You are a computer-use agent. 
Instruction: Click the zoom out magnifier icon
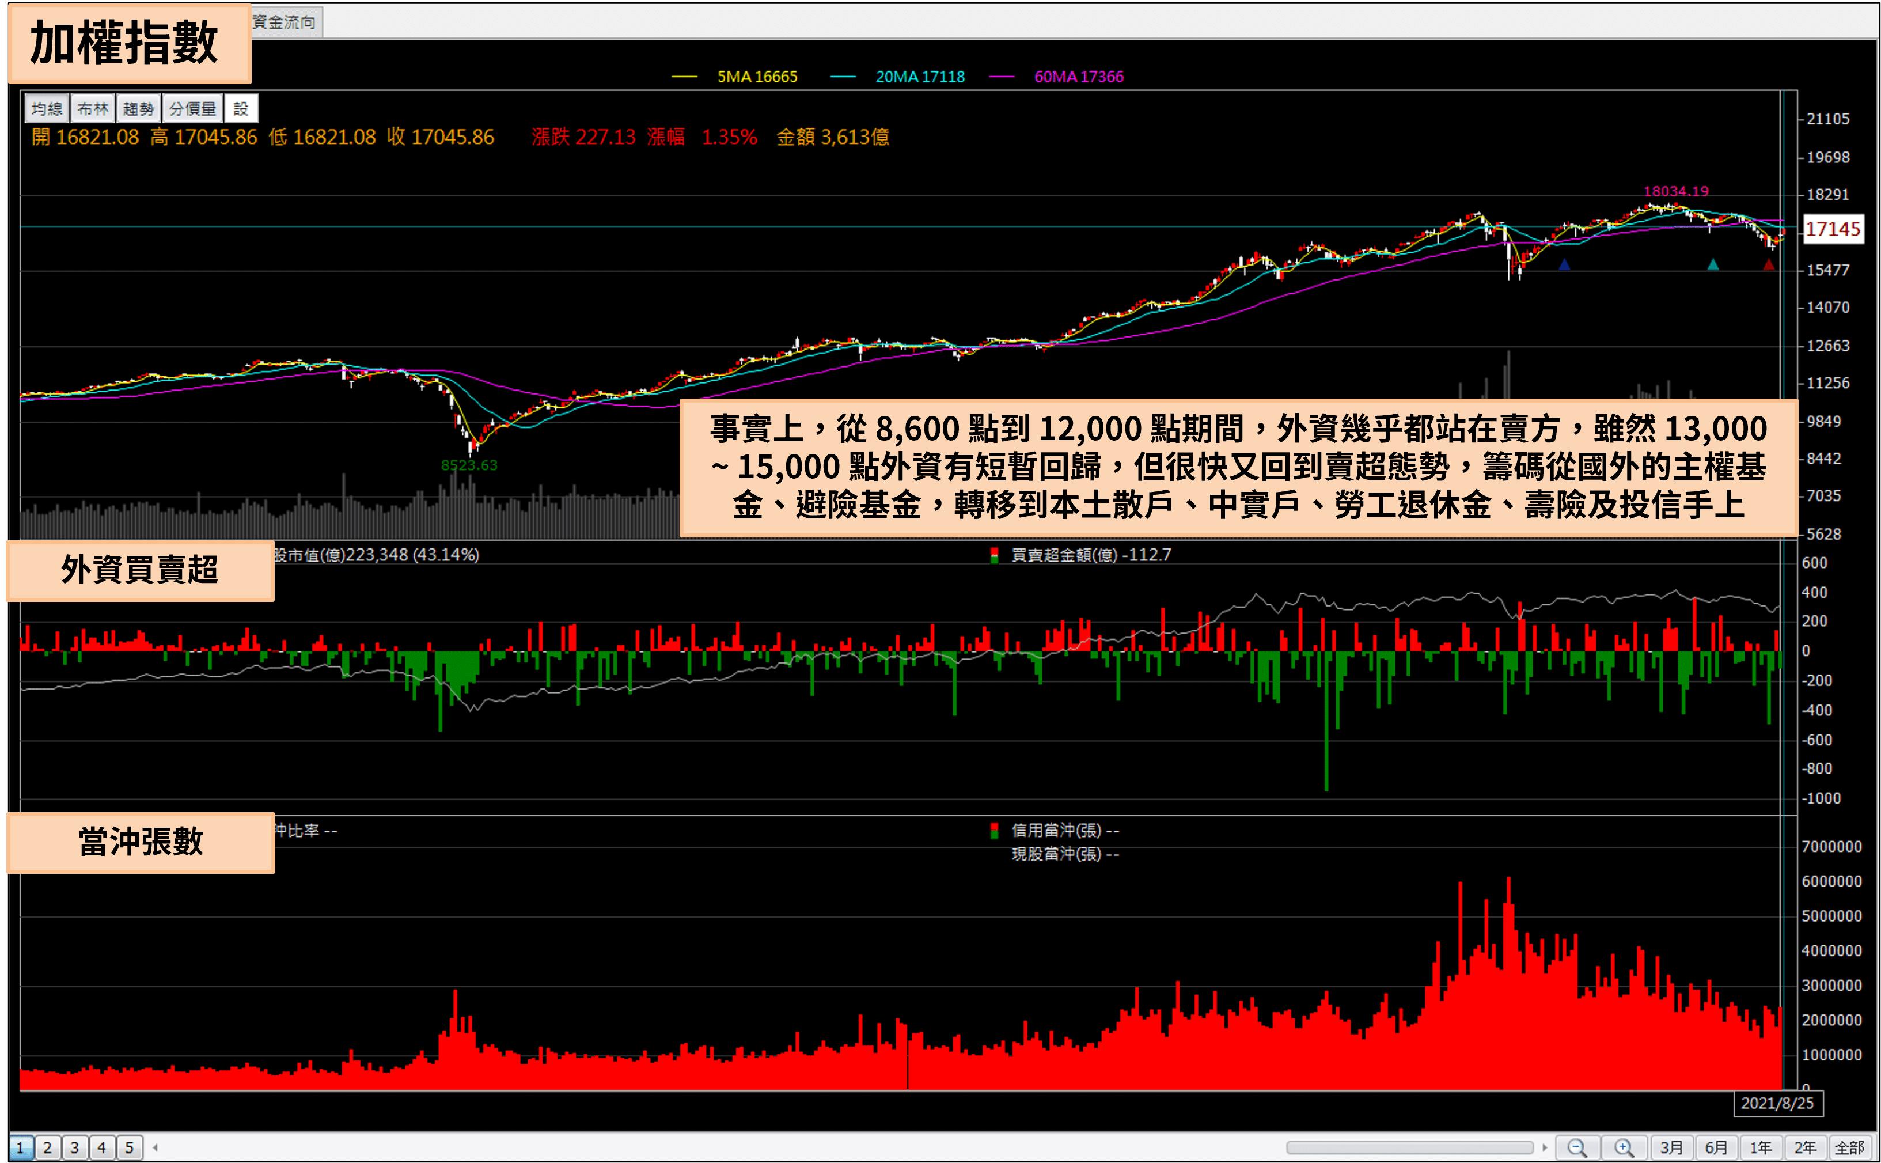point(1576,1147)
